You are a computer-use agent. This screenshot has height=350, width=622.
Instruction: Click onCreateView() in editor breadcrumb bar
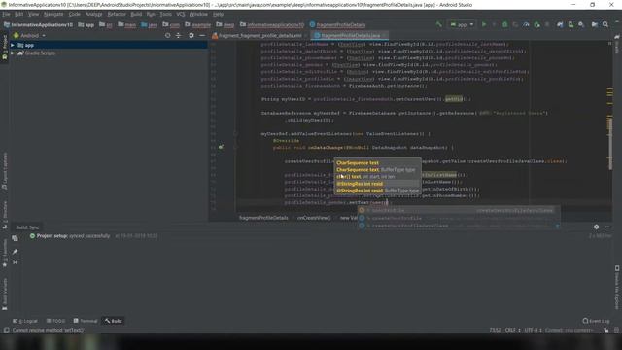[x=314, y=218]
